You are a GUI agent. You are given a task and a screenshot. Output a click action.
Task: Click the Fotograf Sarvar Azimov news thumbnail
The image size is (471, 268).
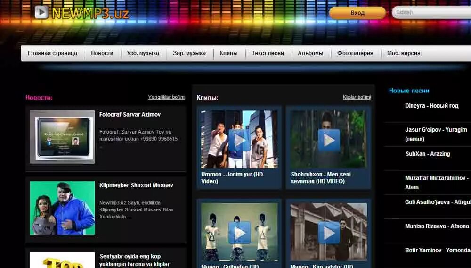pos(63,137)
